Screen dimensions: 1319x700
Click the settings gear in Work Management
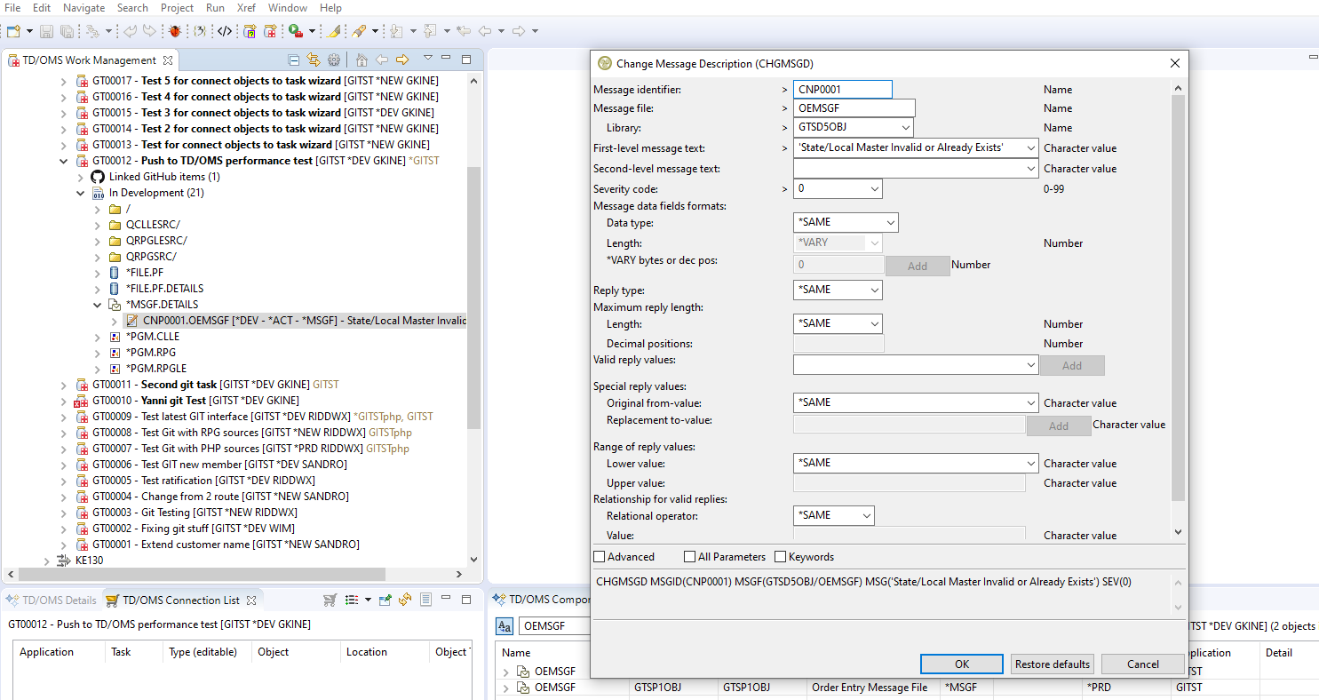point(334,60)
